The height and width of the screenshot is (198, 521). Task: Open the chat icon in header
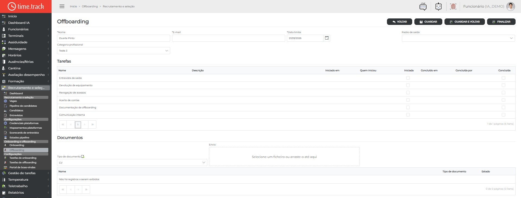coord(423,7)
